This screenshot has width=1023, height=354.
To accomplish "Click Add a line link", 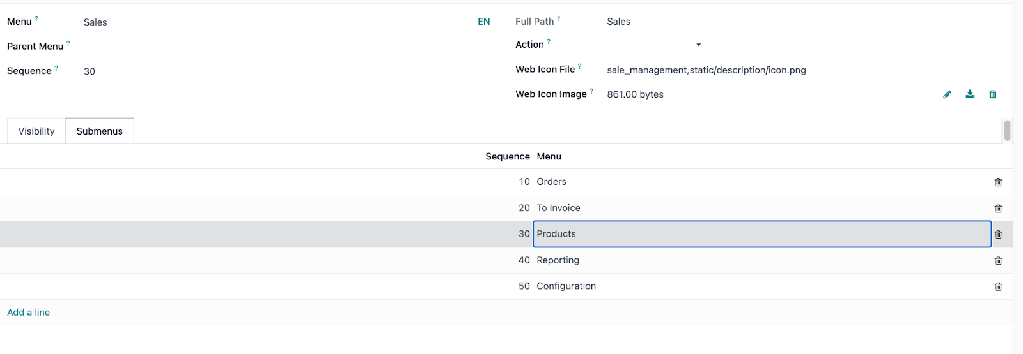I will point(28,312).
